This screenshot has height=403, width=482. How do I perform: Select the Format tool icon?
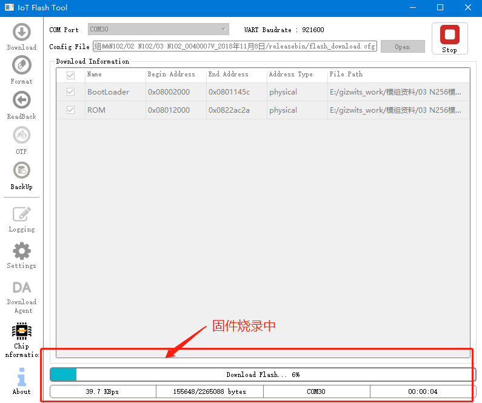(x=21, y=69)
